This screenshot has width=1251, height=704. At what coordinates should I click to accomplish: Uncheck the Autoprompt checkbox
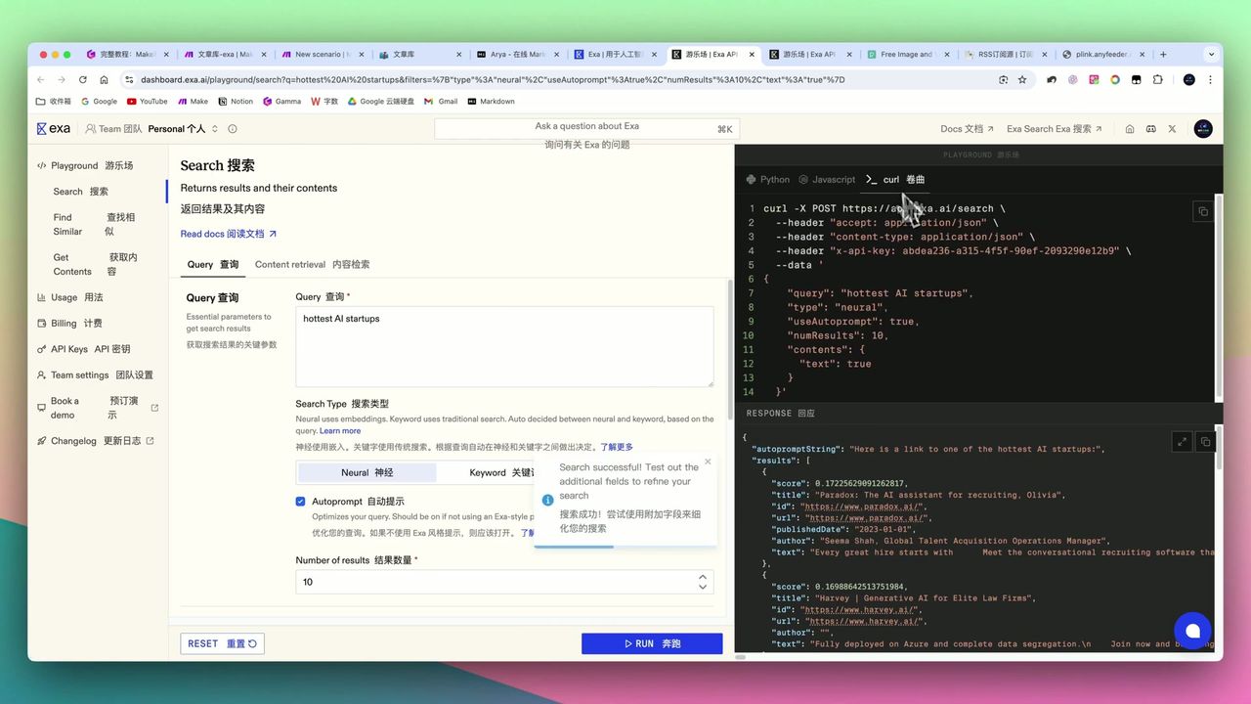pos(301,502)
